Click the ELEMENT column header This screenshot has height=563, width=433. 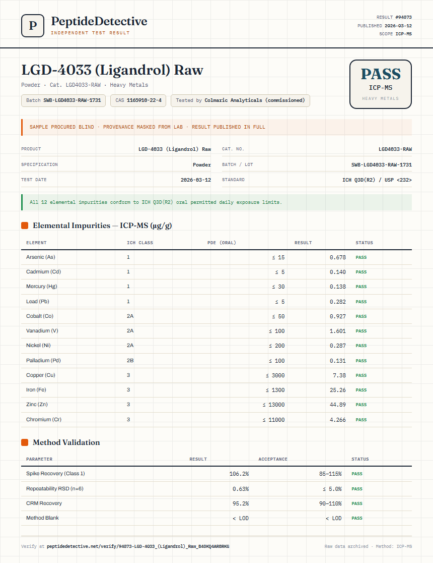(x=36, y=243)
